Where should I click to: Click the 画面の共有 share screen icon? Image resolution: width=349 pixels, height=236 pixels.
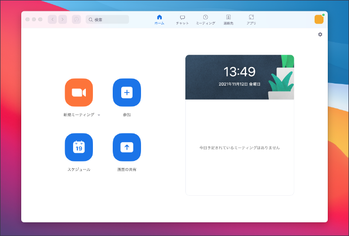coord(127,147)
